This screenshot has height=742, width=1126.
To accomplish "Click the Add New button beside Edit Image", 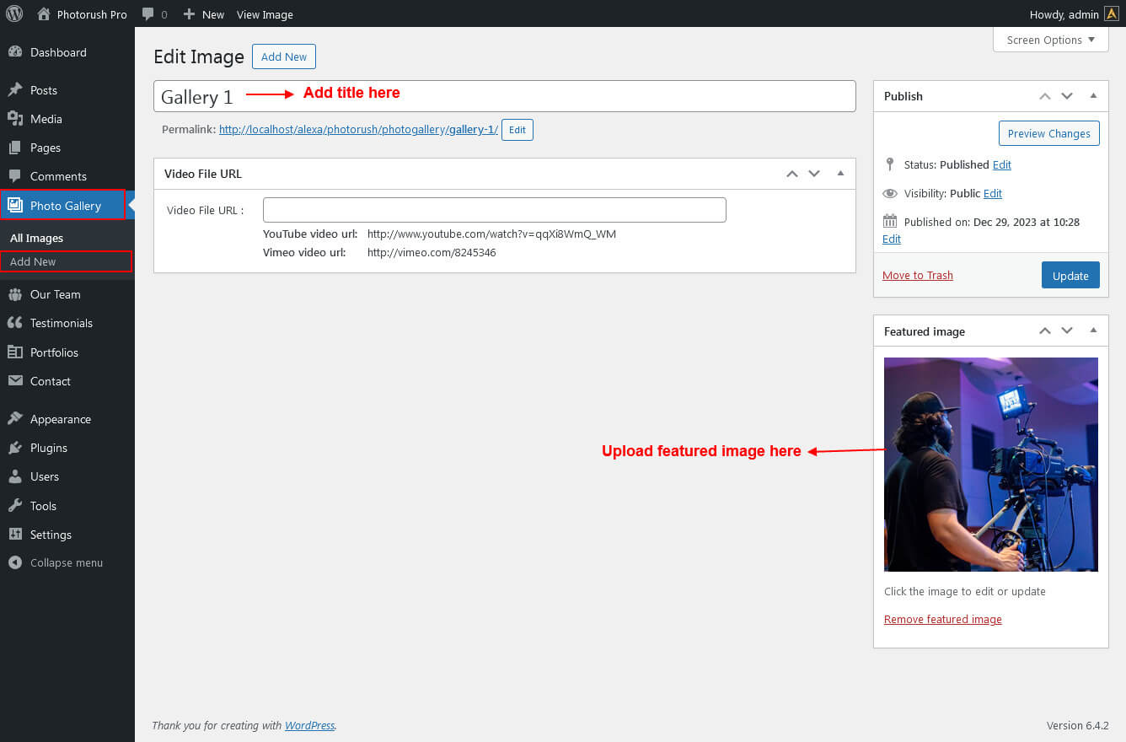I will (284, 56).
